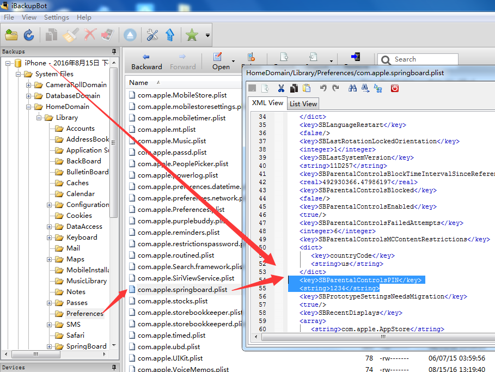Click the red power close icon

pos(395,88)
